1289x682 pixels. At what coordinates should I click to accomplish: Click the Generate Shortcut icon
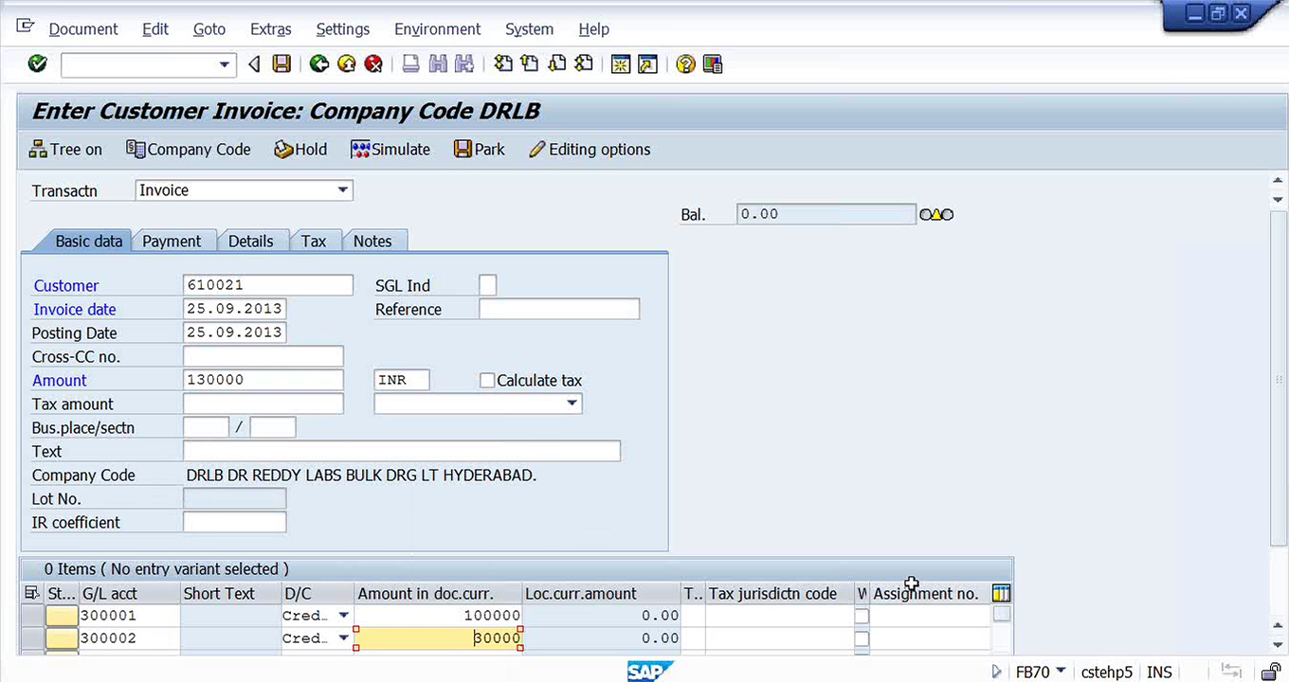647,64
